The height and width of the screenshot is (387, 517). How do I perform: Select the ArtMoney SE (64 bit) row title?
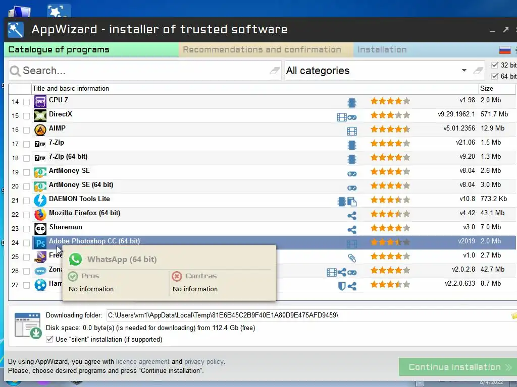pos(81,184)
